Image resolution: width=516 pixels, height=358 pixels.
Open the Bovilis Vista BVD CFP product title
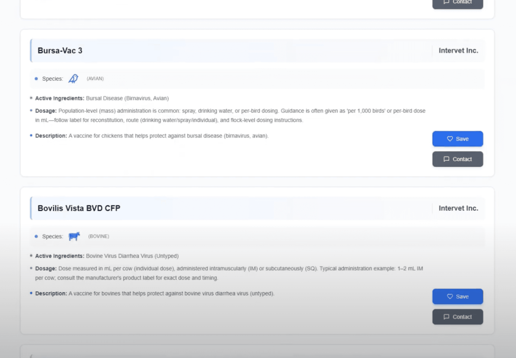pyautogui.click(x=79, y=208)
